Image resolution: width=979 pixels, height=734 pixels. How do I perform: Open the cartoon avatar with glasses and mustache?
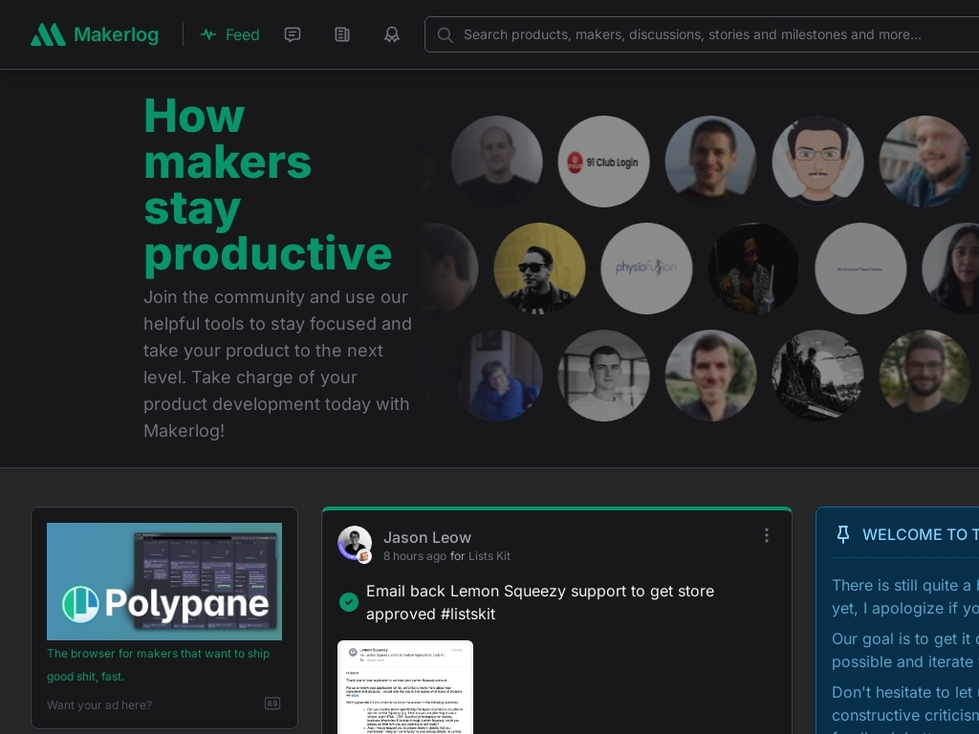pos(818,162)
